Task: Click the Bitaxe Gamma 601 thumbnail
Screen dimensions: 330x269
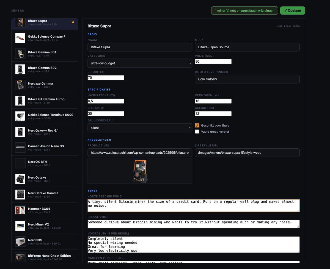Action: click(20, 54)
